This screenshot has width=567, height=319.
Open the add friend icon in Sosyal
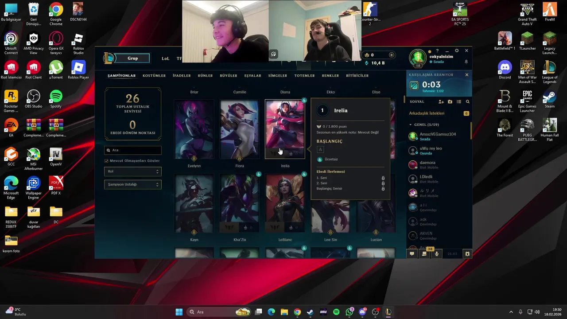[441, 102]
